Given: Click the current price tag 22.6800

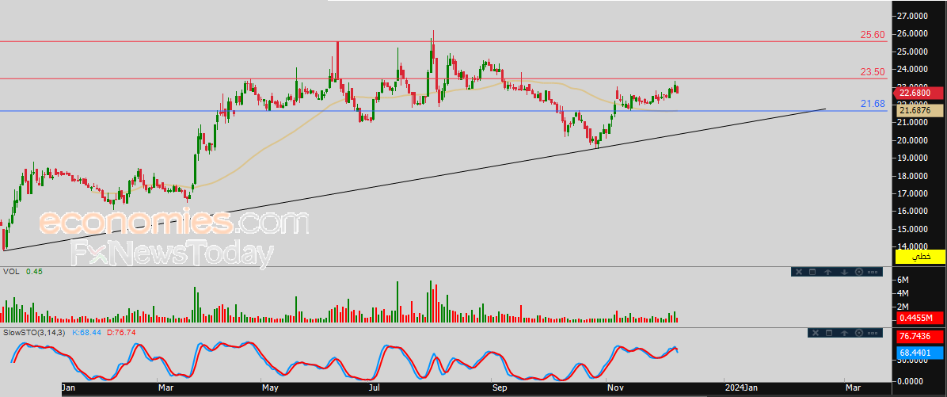Looking at the screenshot, I should point(920,93).
